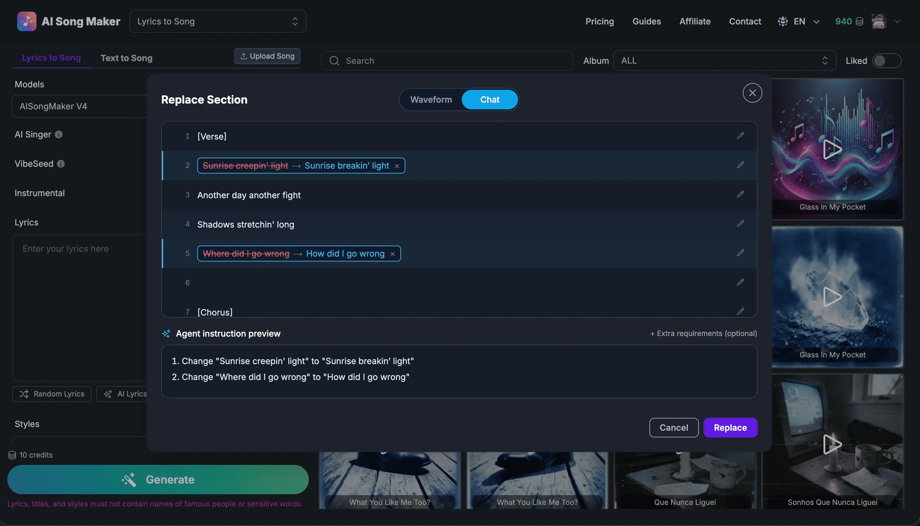Click the Cancel button
The height and width of the screenshot is (526, 920).
coord(674,427)
